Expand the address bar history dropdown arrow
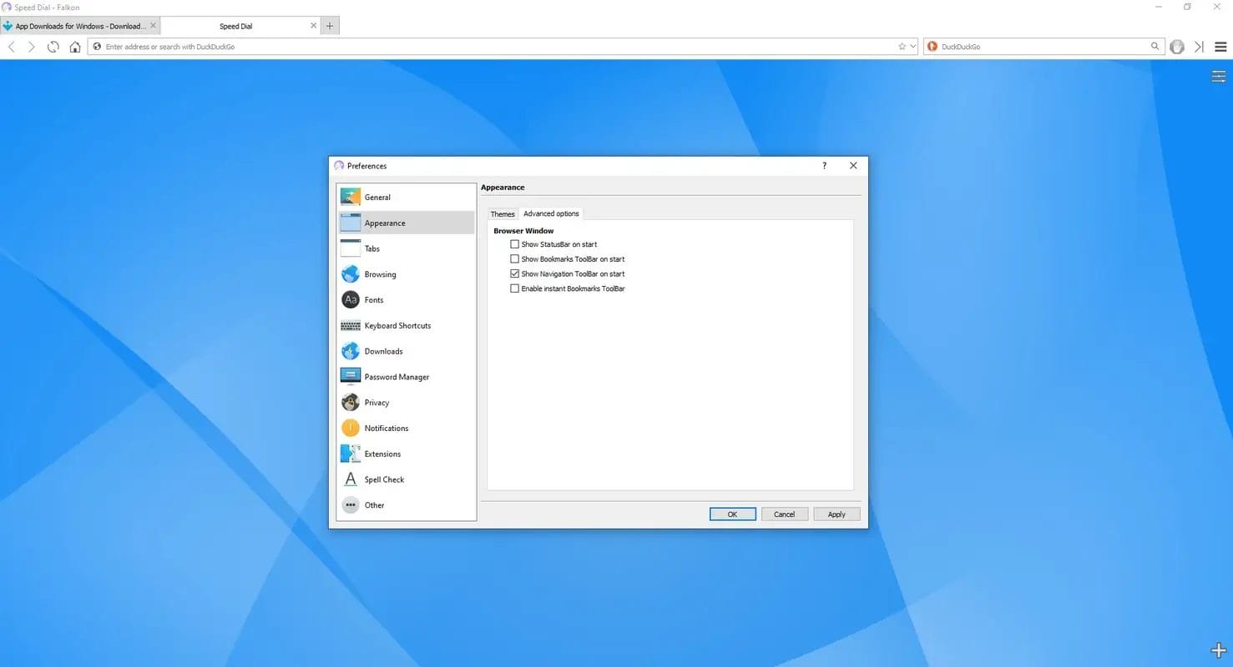 pos(912,47)
